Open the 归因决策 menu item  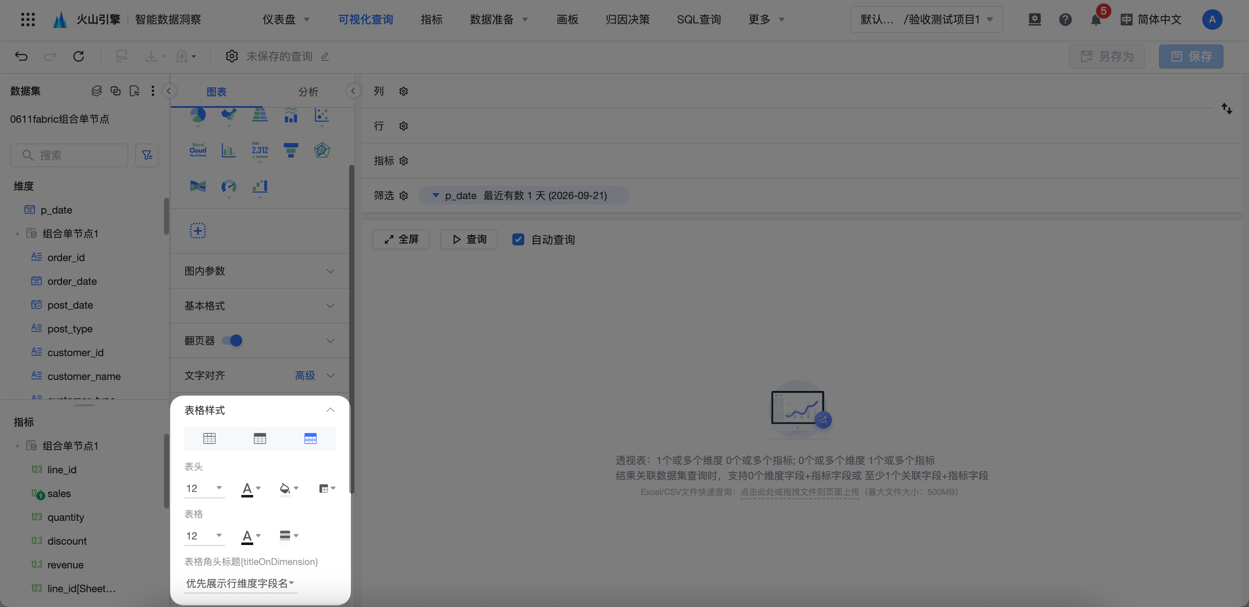[627, 20]
